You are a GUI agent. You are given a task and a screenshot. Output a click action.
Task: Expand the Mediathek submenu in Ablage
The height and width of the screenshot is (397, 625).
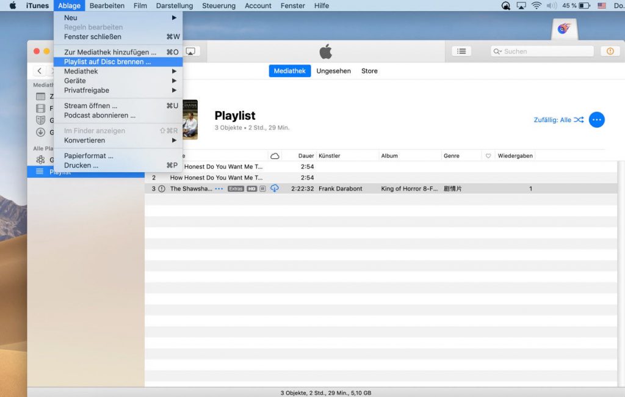(118, 71)
